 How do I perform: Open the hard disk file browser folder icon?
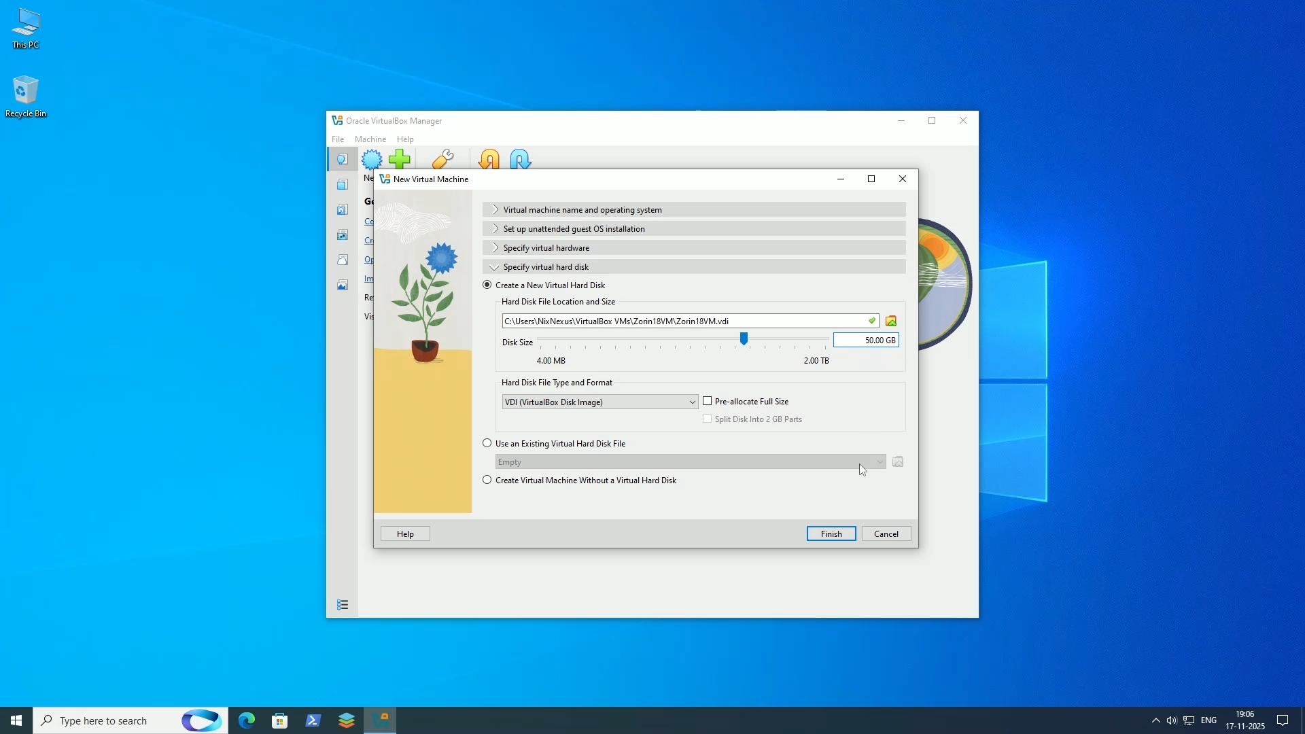click(x=891, y=320)
